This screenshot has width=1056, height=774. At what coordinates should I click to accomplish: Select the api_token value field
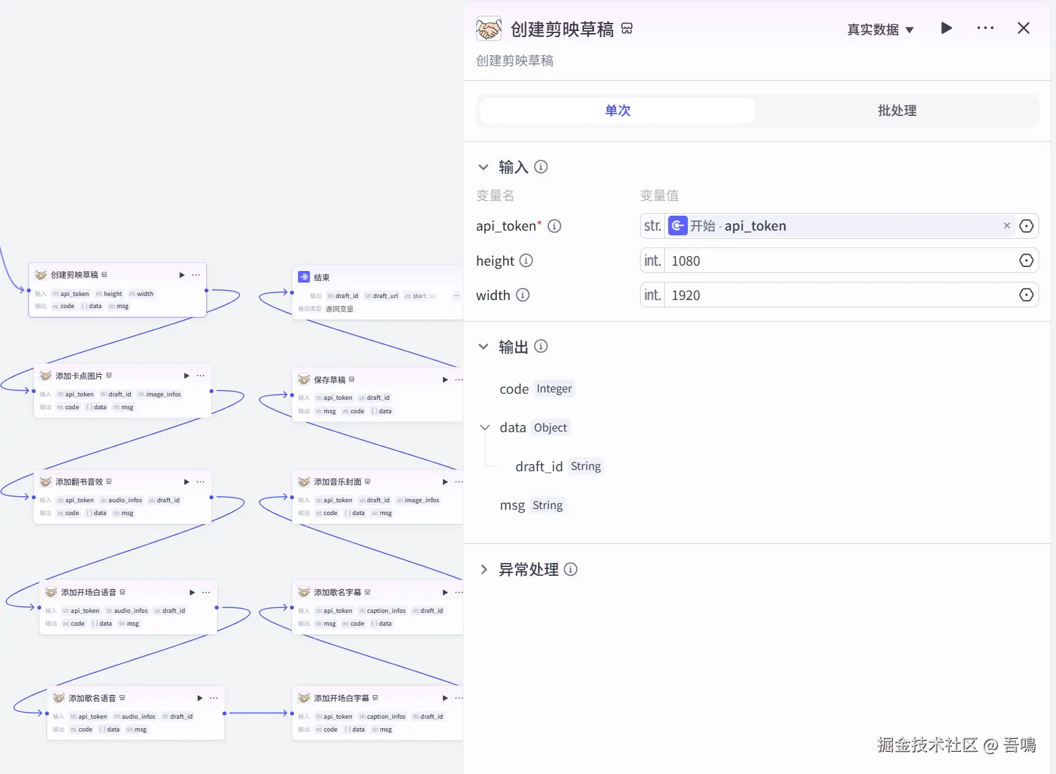pos(840,226)
